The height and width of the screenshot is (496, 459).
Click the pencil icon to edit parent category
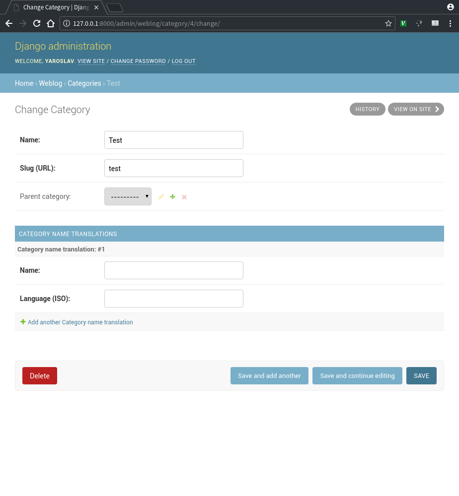click(x=161, y=197)
